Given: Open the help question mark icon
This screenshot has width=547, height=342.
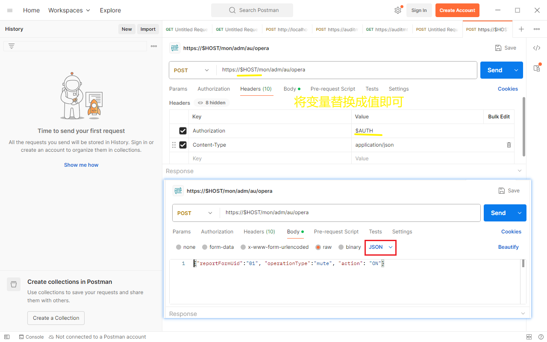Looking at the screenshot, I should click(x=541, y=337).
